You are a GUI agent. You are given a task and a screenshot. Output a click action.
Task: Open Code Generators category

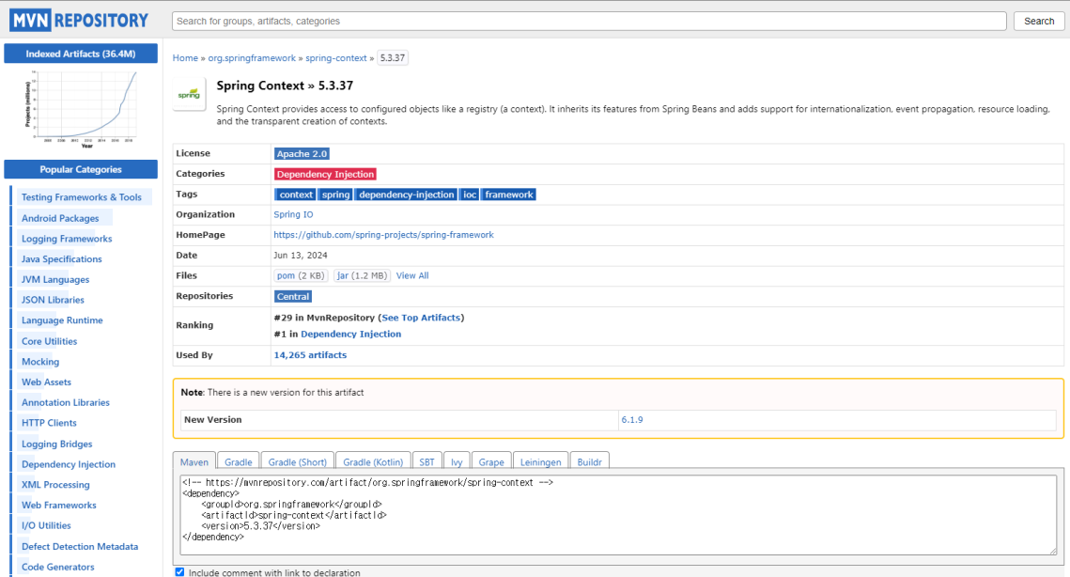(x=58, y=568)
